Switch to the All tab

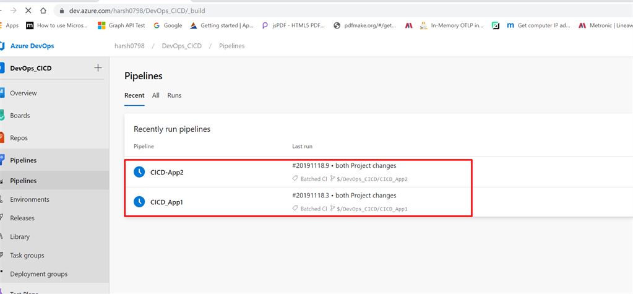pyautogui.click(x=156, y=95)
